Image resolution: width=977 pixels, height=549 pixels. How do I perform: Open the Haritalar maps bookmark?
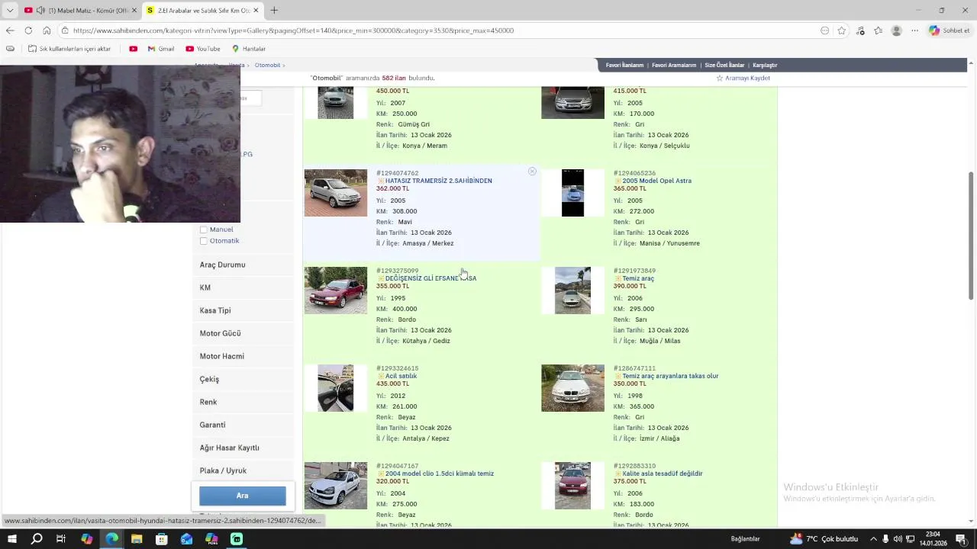[249, 49]
